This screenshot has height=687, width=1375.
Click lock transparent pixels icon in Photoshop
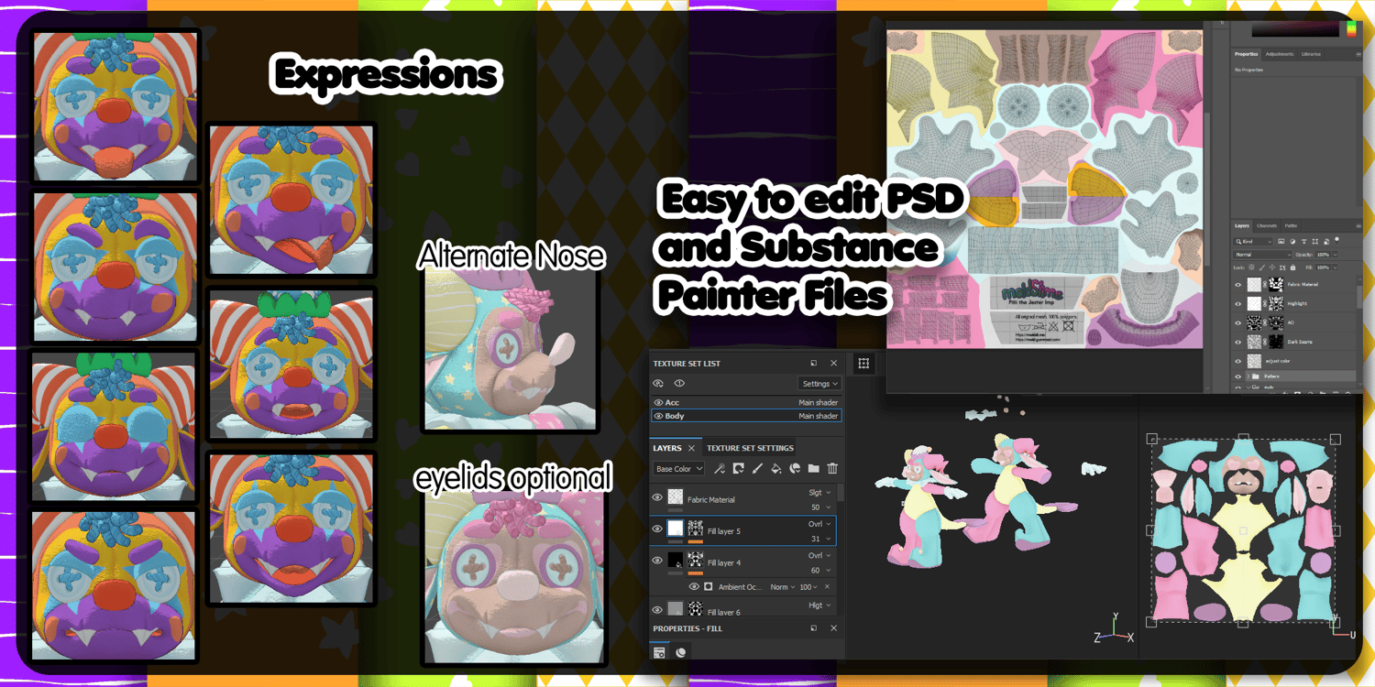(x=1252, y=267)
